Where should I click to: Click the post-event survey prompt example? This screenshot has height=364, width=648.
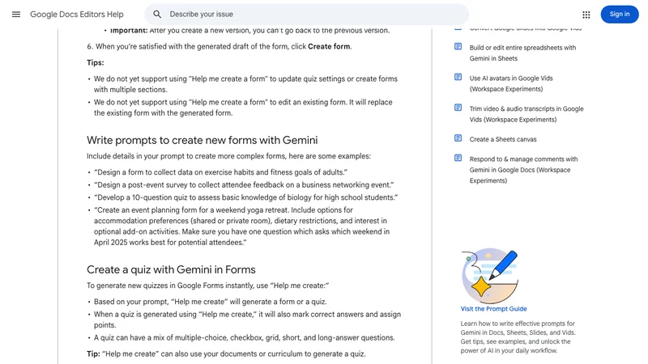pos(244,185)
